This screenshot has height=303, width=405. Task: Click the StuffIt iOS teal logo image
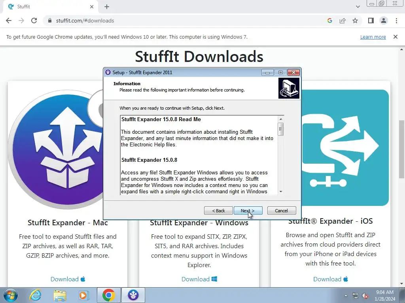pyautogui.click(x=345, y=148)
